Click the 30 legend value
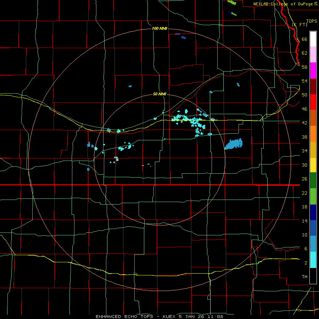This screenshot has width=319, height=319. (304, 165)
